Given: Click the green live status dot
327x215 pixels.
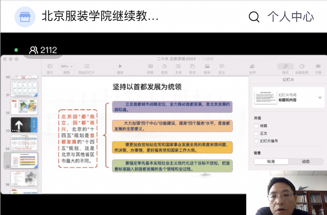Looking at the screenshot, I should [x=16, y=50].
